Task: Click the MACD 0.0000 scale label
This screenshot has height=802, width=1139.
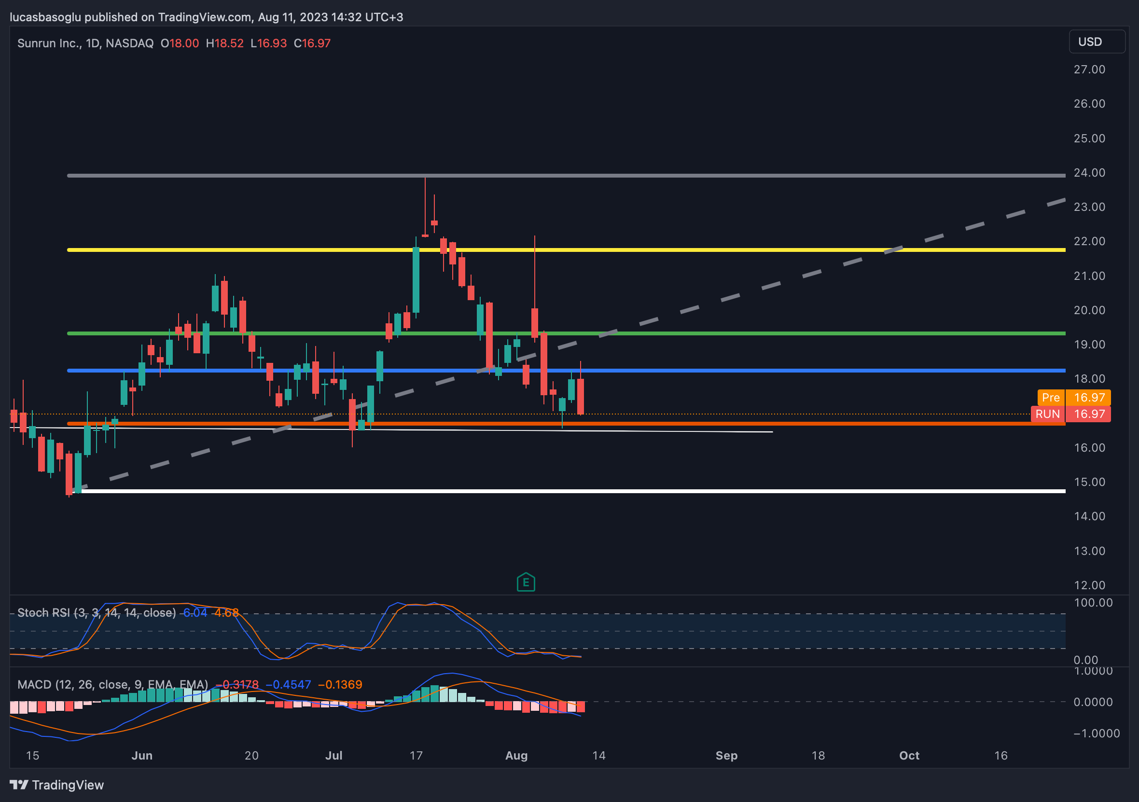Action: pyautogui.click(x=1093, y=702)
